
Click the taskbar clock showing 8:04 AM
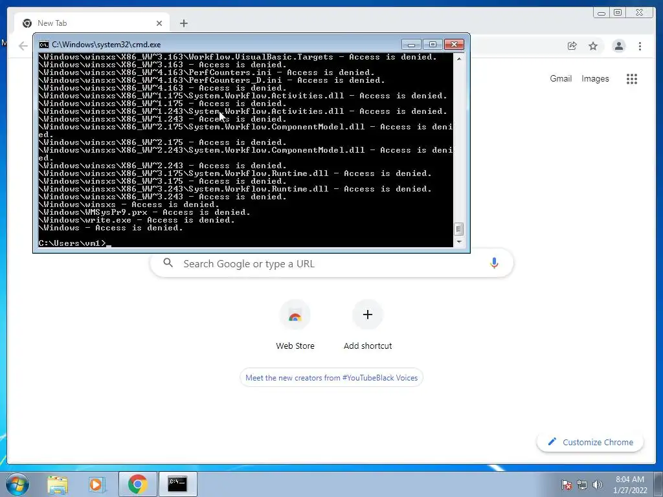click(629, 485)
